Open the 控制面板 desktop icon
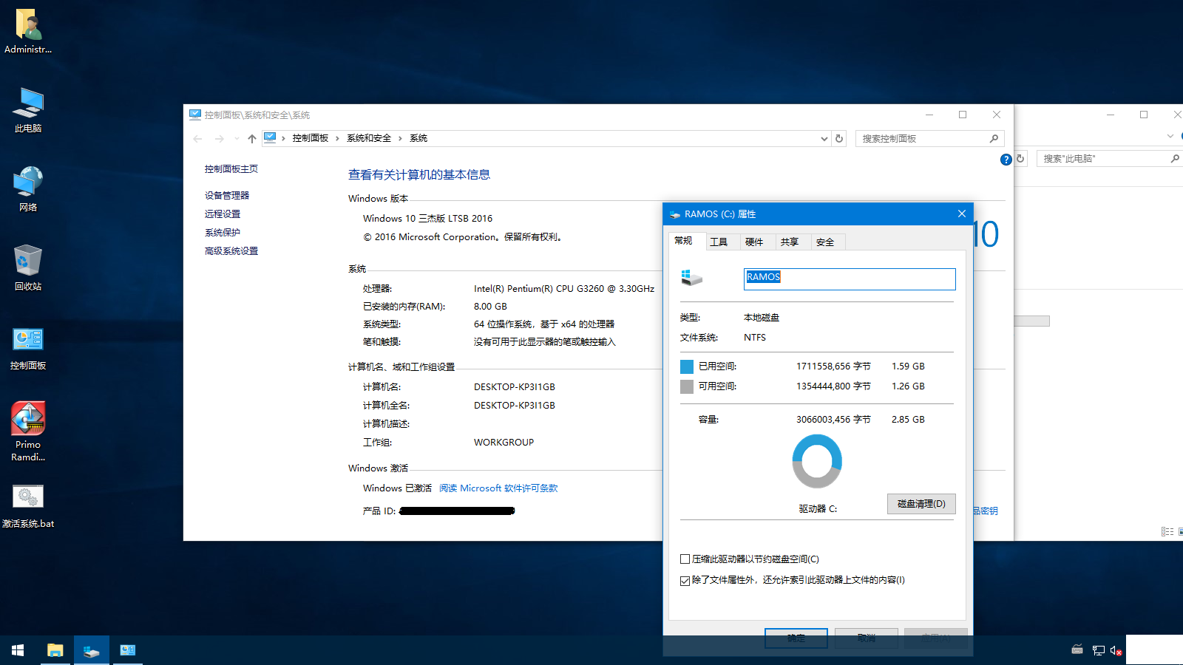The height and width of the screenshot is (665, 1183). (x=28, y=347)
